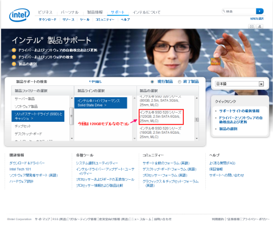This screenshot has width=273, height=227.
Task: Open the パーソナル top menu
Action: (x=69, y=13)
